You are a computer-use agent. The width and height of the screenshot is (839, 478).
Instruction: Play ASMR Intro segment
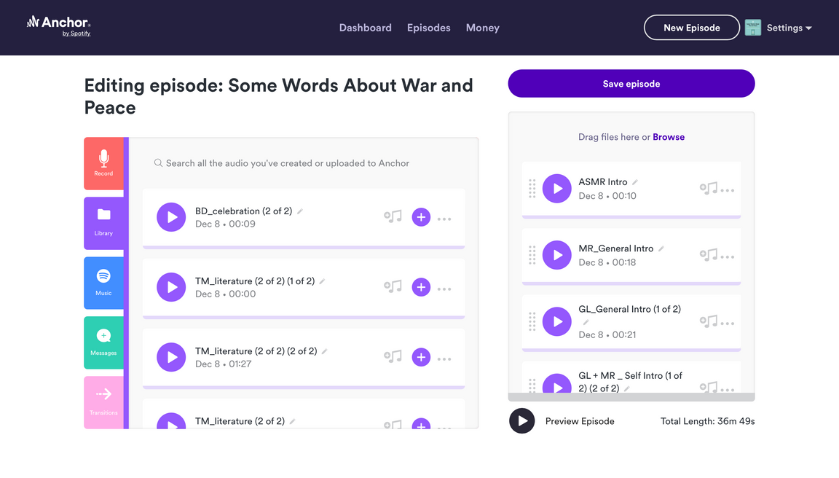[x=557, y=189]
